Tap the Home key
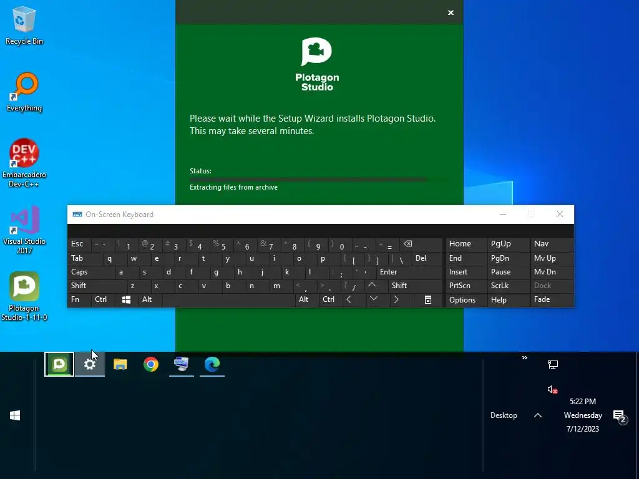 click(466, 244)
